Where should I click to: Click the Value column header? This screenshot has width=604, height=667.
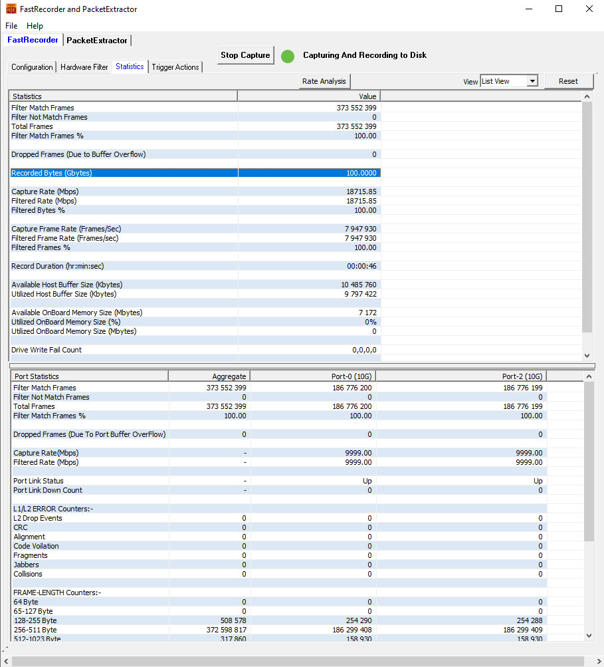click(308, 96)
